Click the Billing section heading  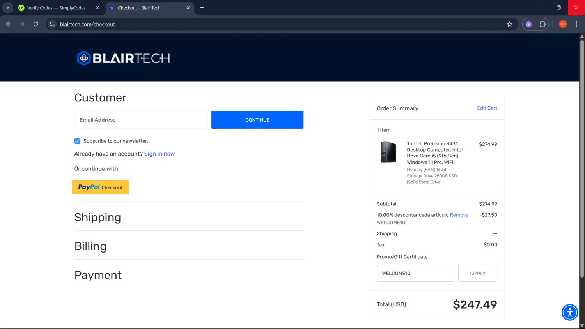click(x=90, y=246)
